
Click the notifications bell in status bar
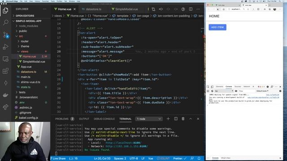click(x=199, y=158)
